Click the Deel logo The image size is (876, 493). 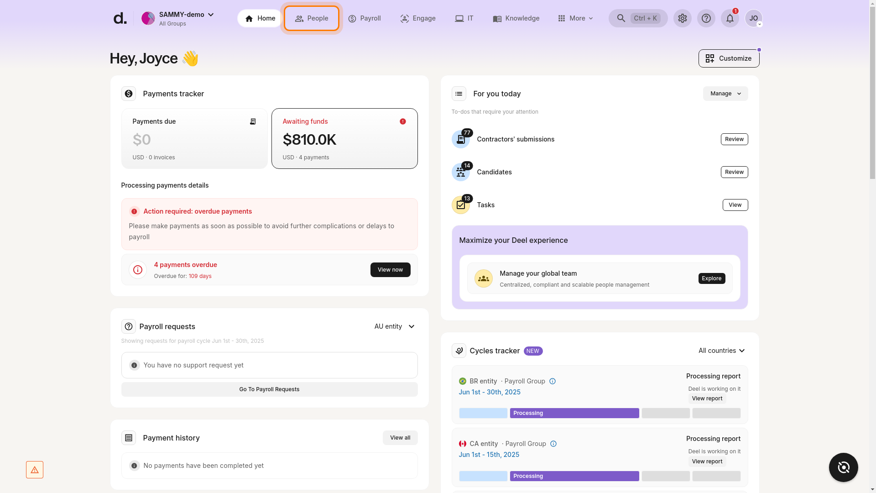pyautogui.click(x=120, y=18)
